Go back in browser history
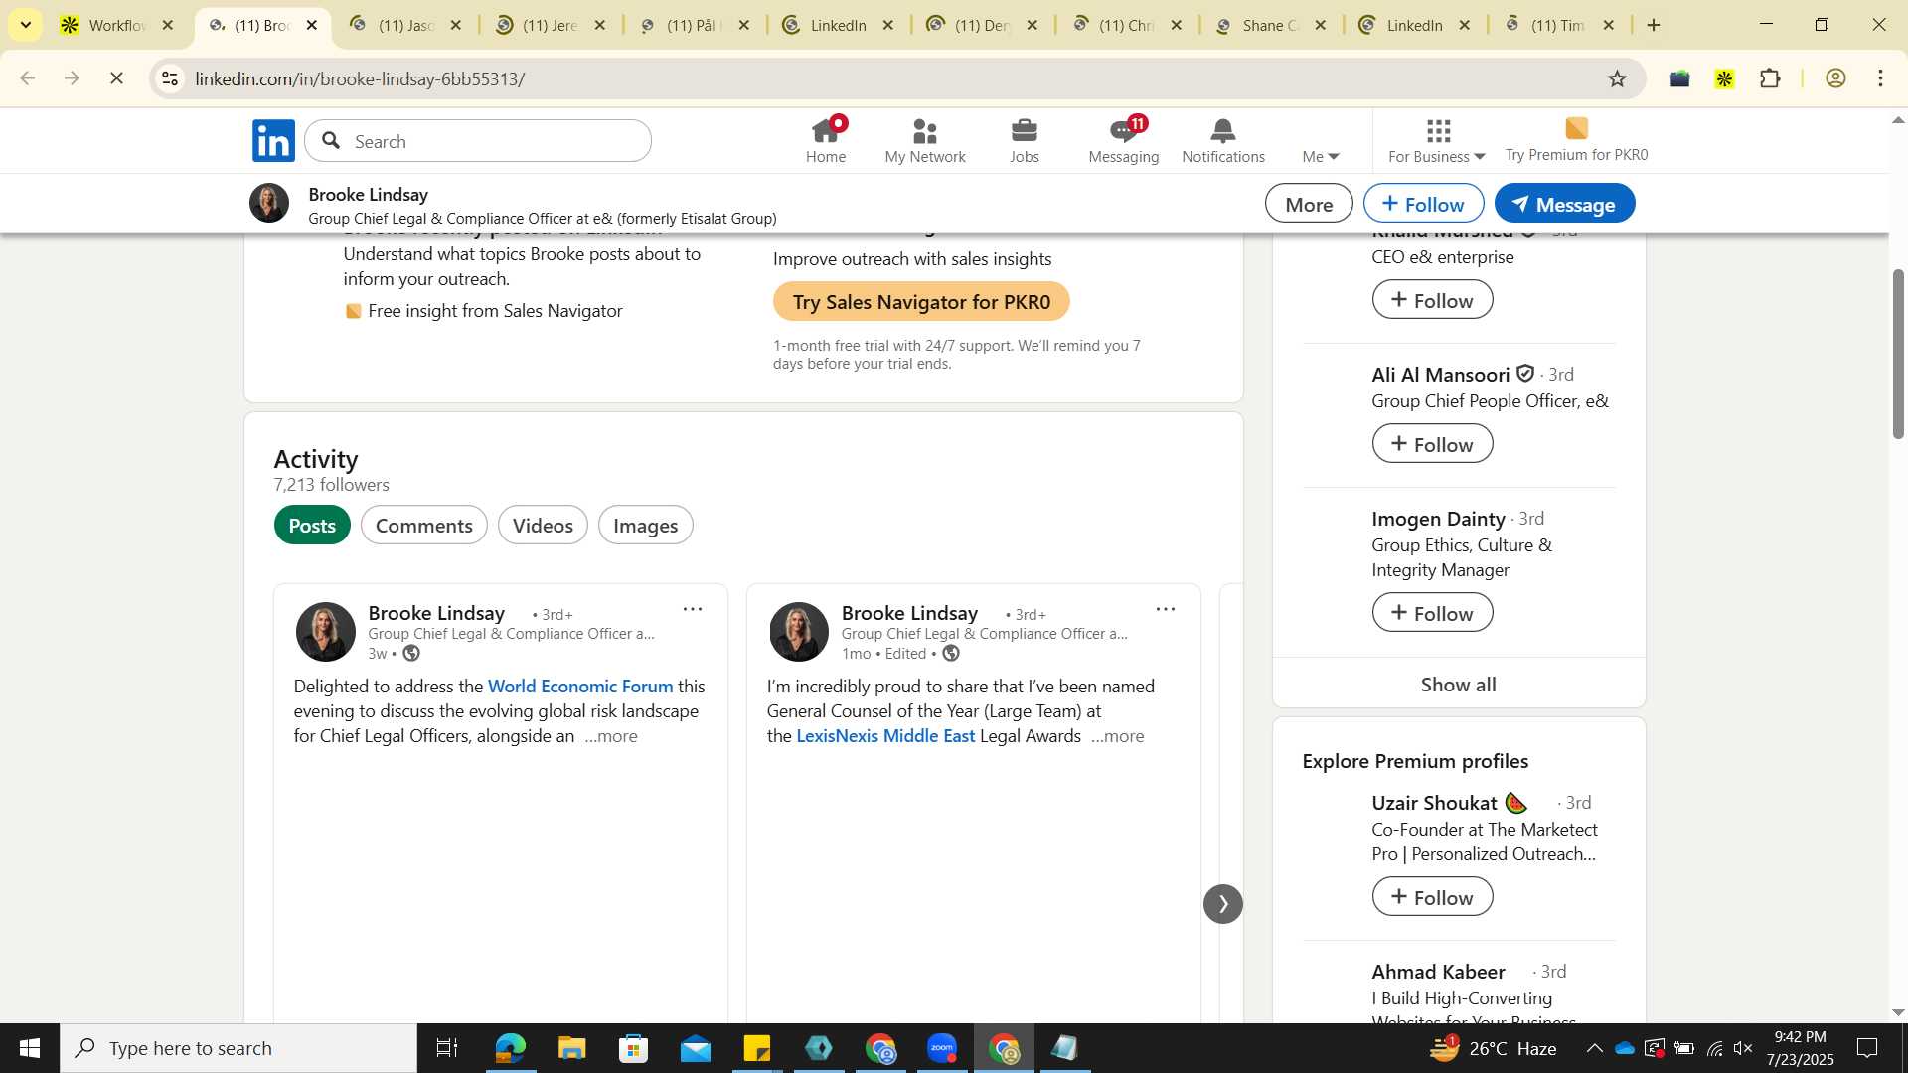The height and width of the screenshot is (1073, 1908). tap(28, 78)
